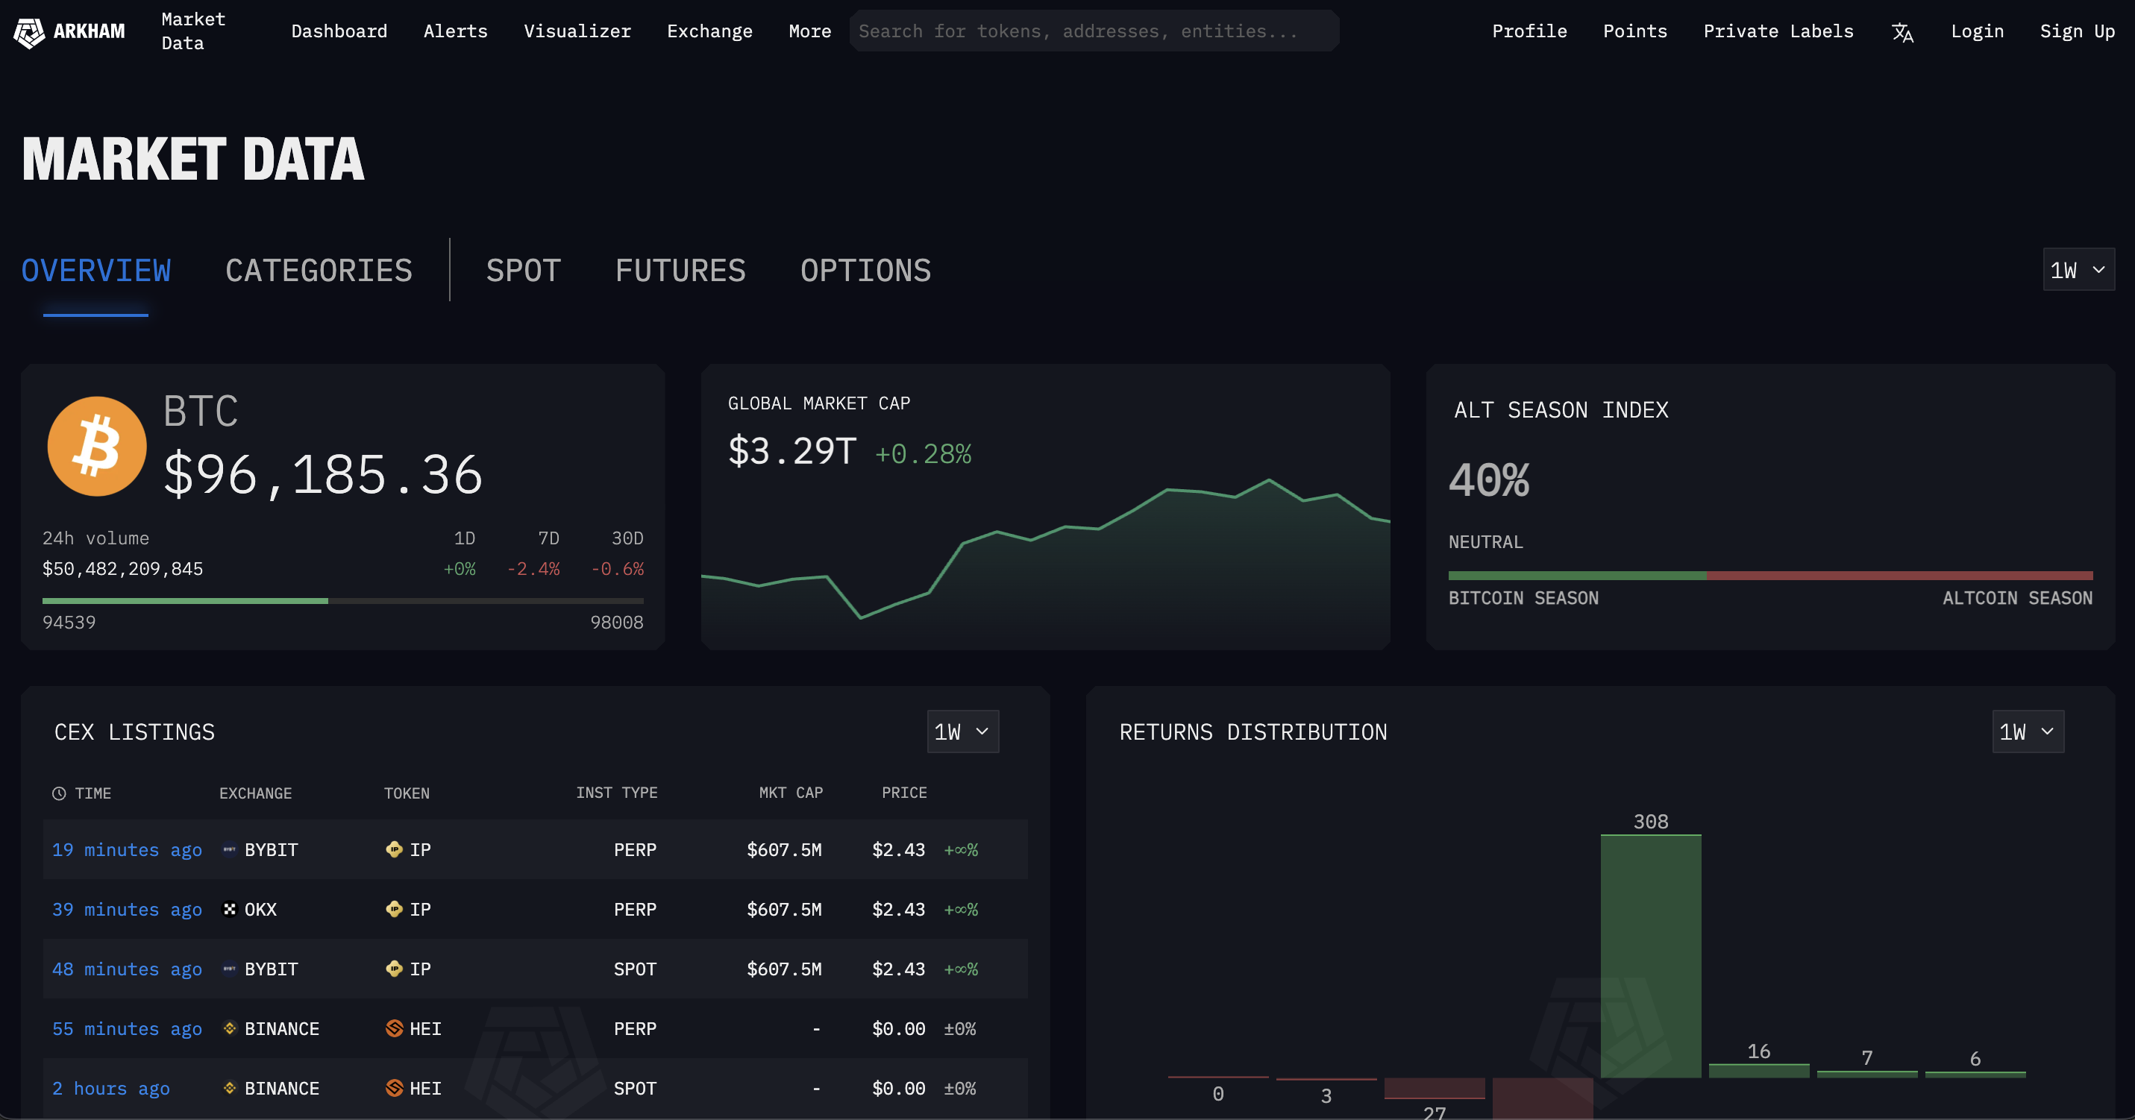Open the '19 minutes ago' listing link
2135x1120 pixels.
point(127,850)
